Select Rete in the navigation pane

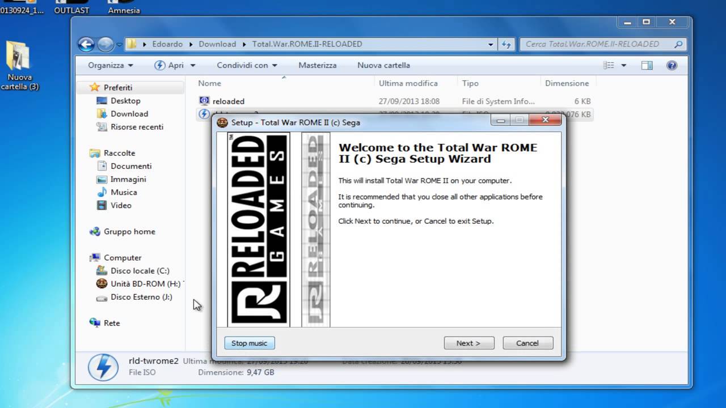pyautogui.click(x=112, y=323)
